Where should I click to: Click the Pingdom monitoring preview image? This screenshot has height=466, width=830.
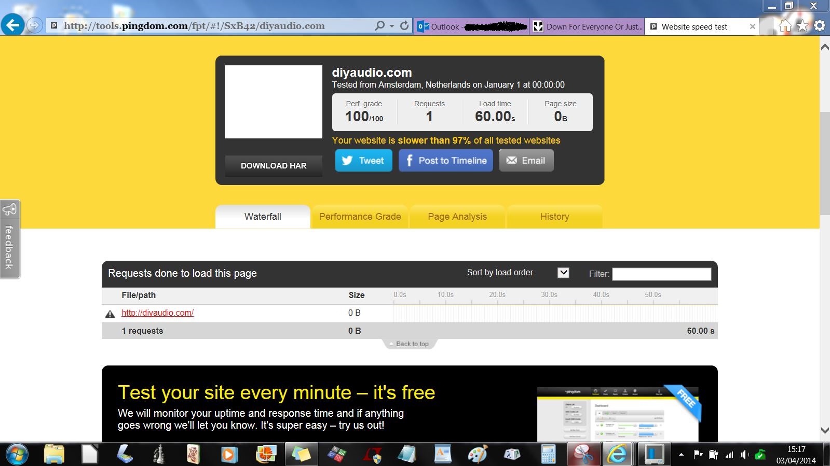tap(618, 414)
